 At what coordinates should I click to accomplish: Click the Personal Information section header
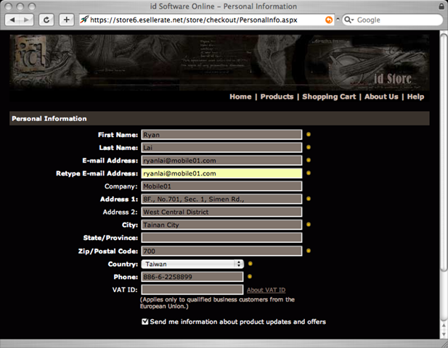click(x=219, y=118)
